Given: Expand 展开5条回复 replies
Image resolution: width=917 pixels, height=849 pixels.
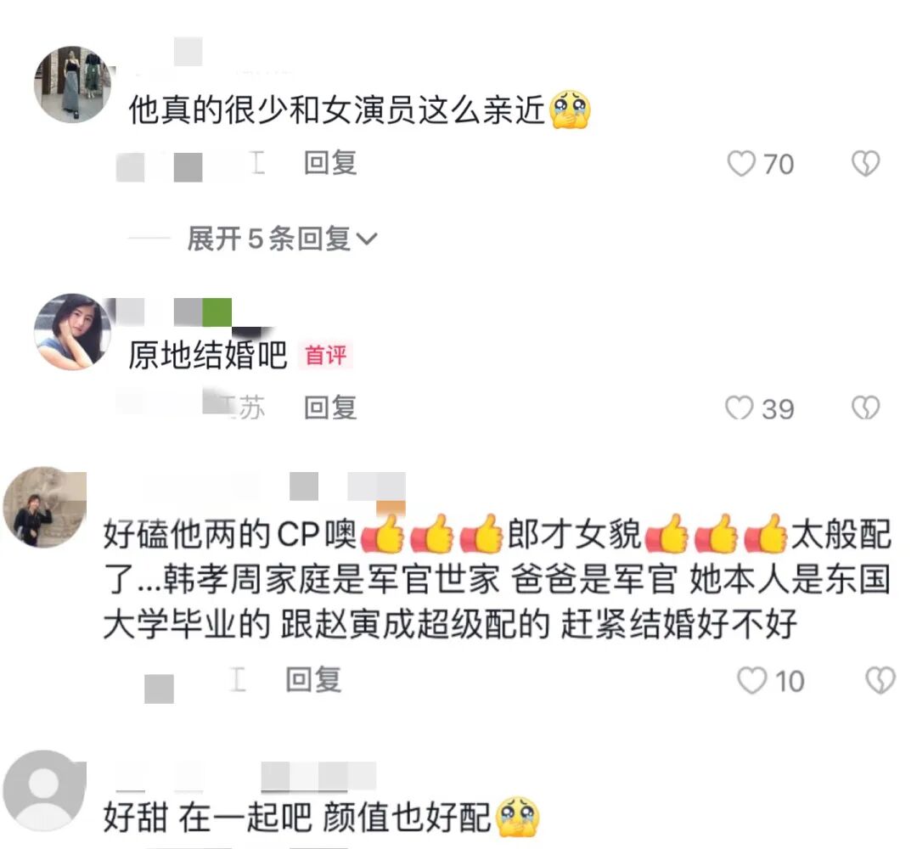Looking at the screenshot, I should click(x=282, y=239).
